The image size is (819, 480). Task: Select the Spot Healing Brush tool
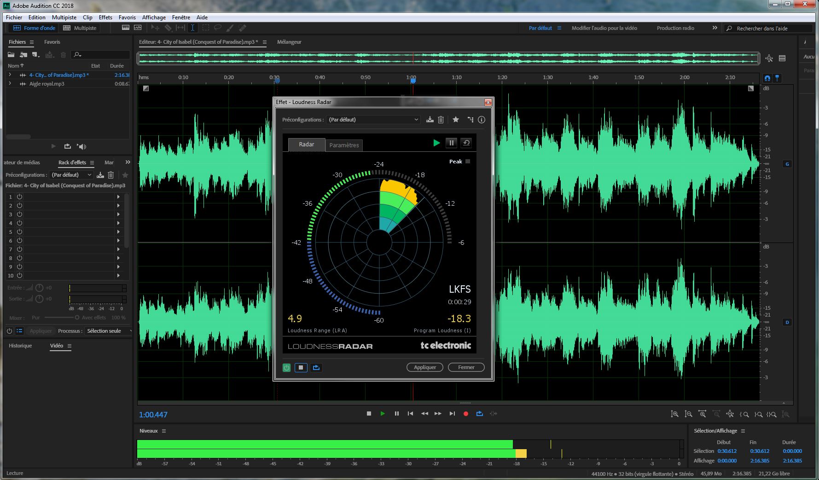coord(243,28)
